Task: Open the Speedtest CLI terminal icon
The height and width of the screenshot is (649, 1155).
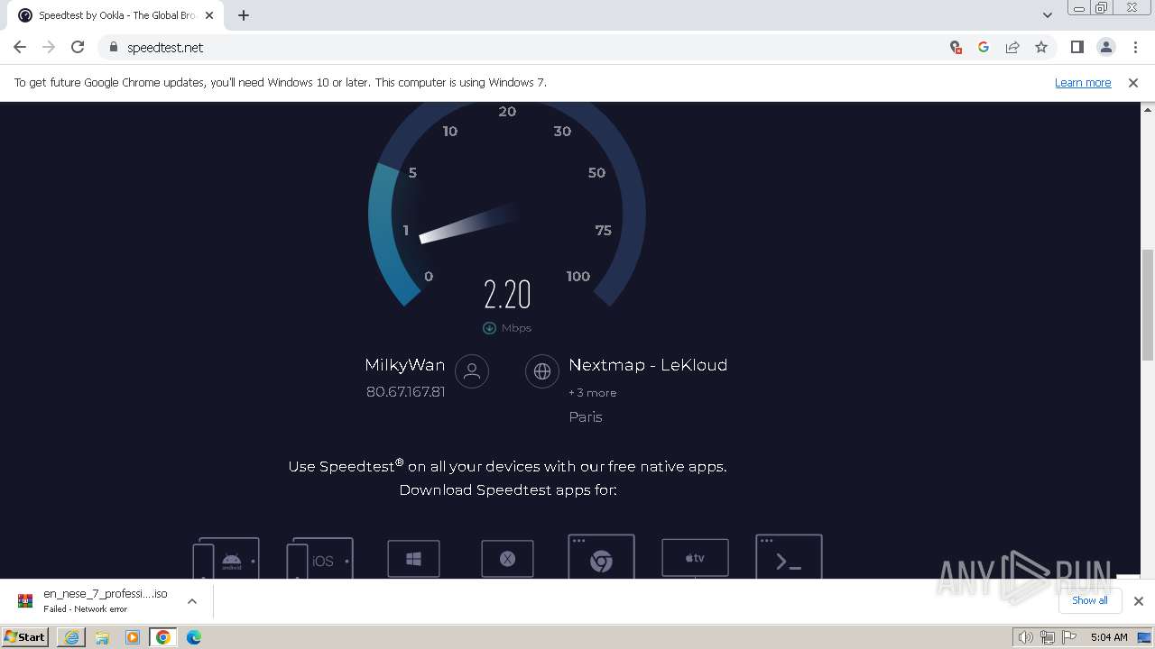Action: point(789,557)
